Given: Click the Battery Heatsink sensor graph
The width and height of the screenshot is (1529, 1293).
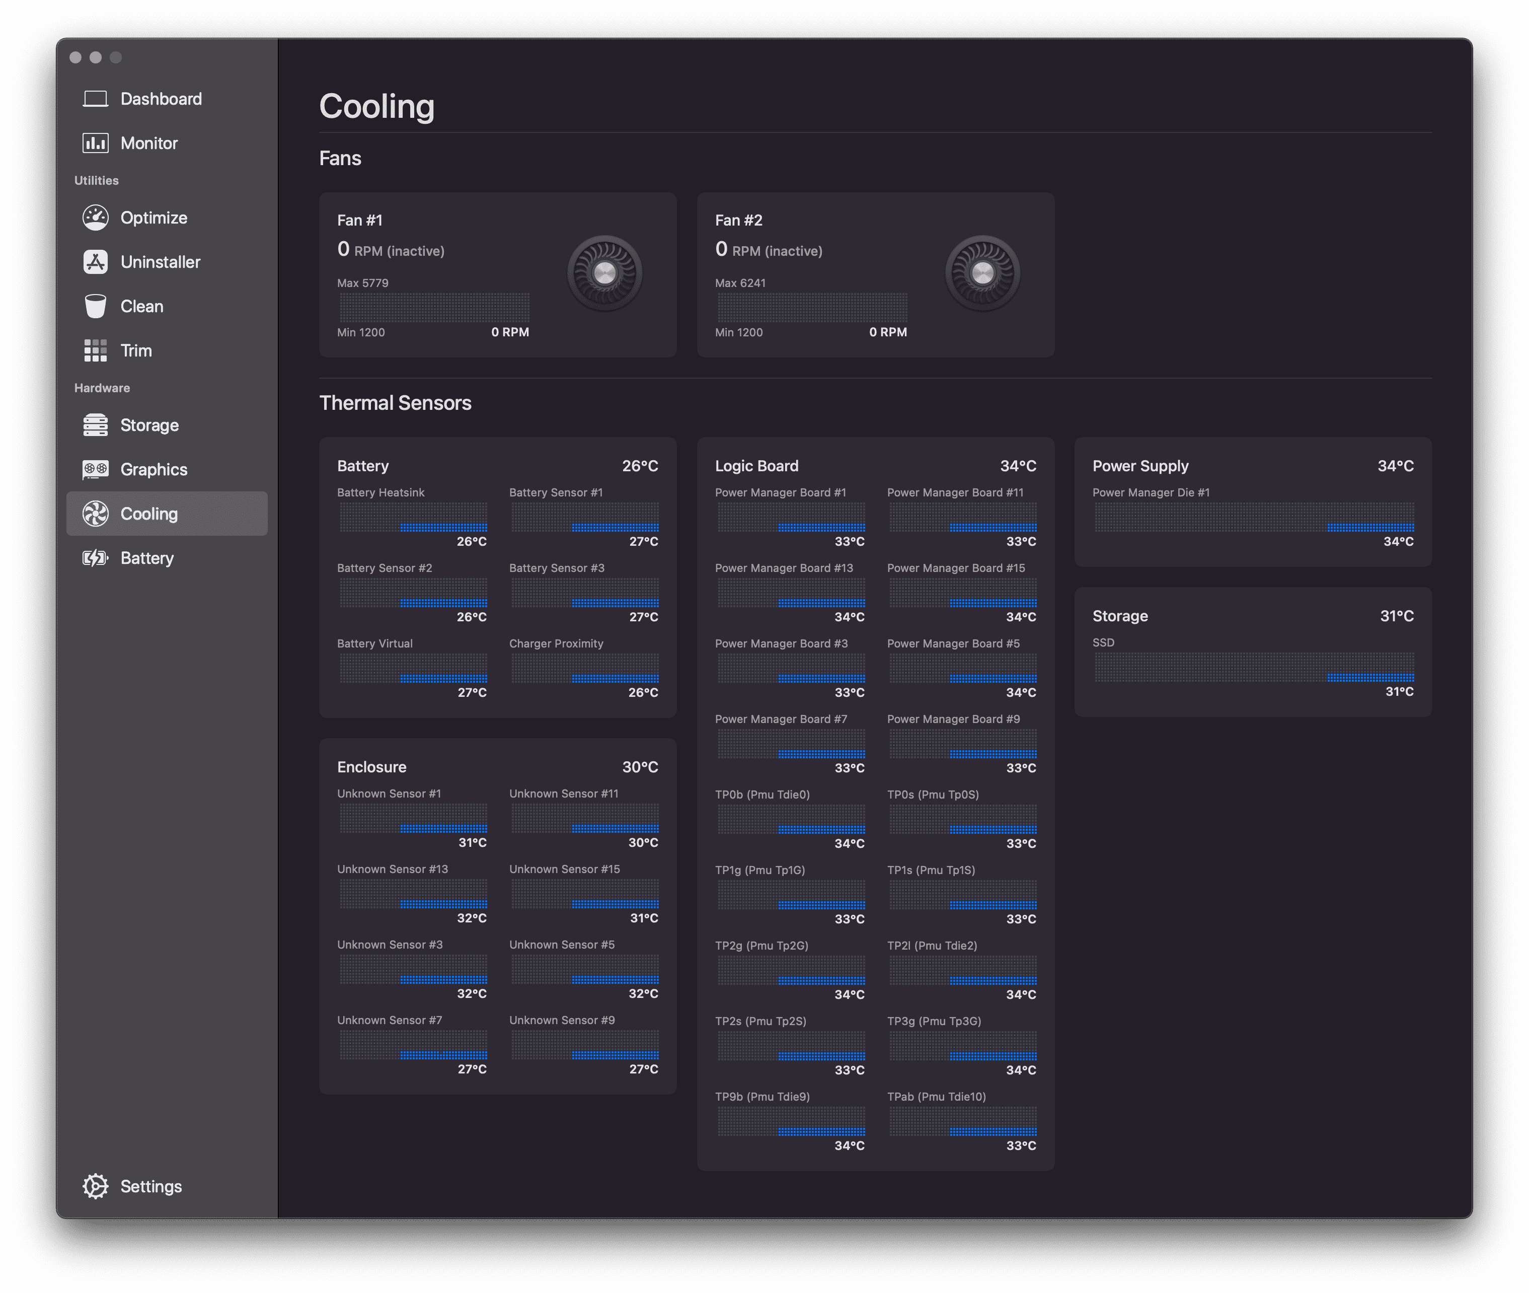Looking at the screenshot, I should point(413,517).
